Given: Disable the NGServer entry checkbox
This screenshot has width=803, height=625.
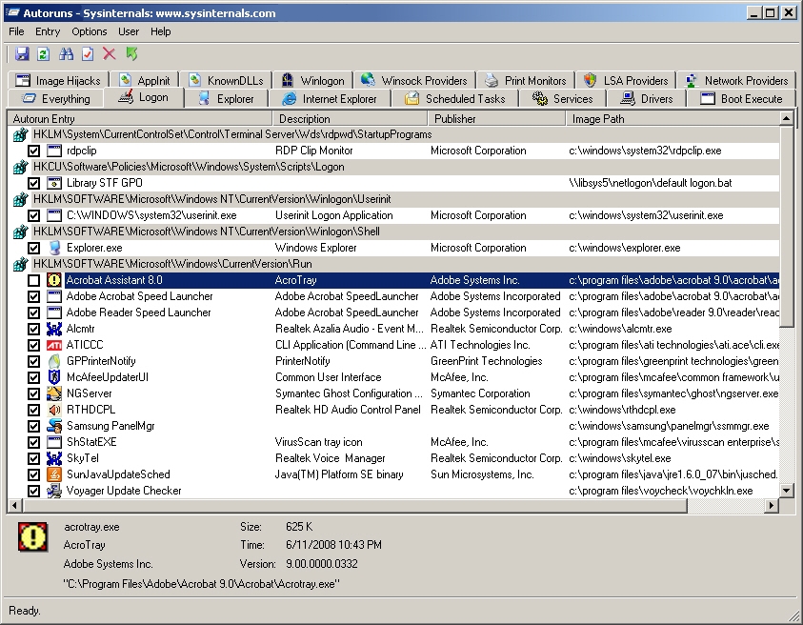Looking at the screenshot, I should pyautogui.click(x=34, y=393).
